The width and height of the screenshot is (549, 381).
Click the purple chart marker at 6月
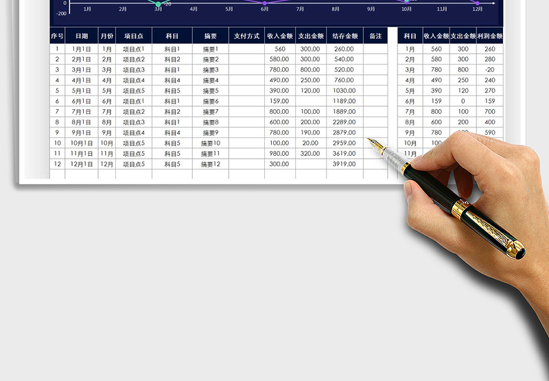[x=264, y=3]
